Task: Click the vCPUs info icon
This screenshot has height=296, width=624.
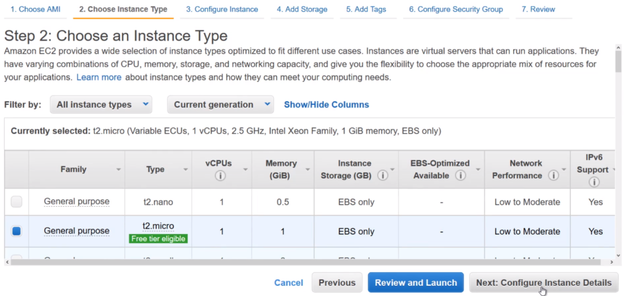Action: tap(221, 176)
